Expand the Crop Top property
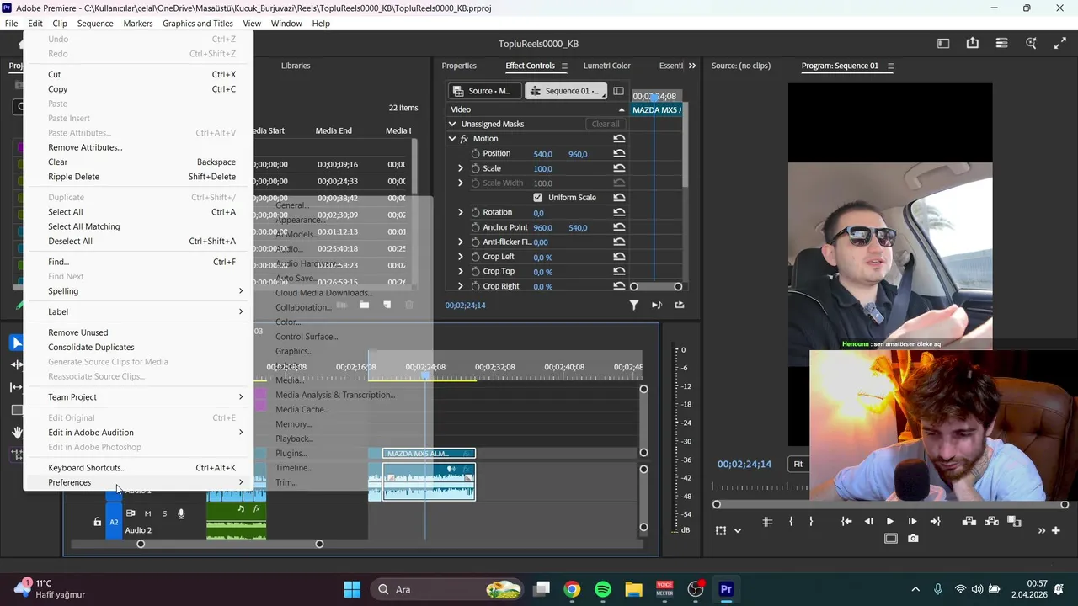This screenshot has width=1078, height=606. click(x=460, y=272)
